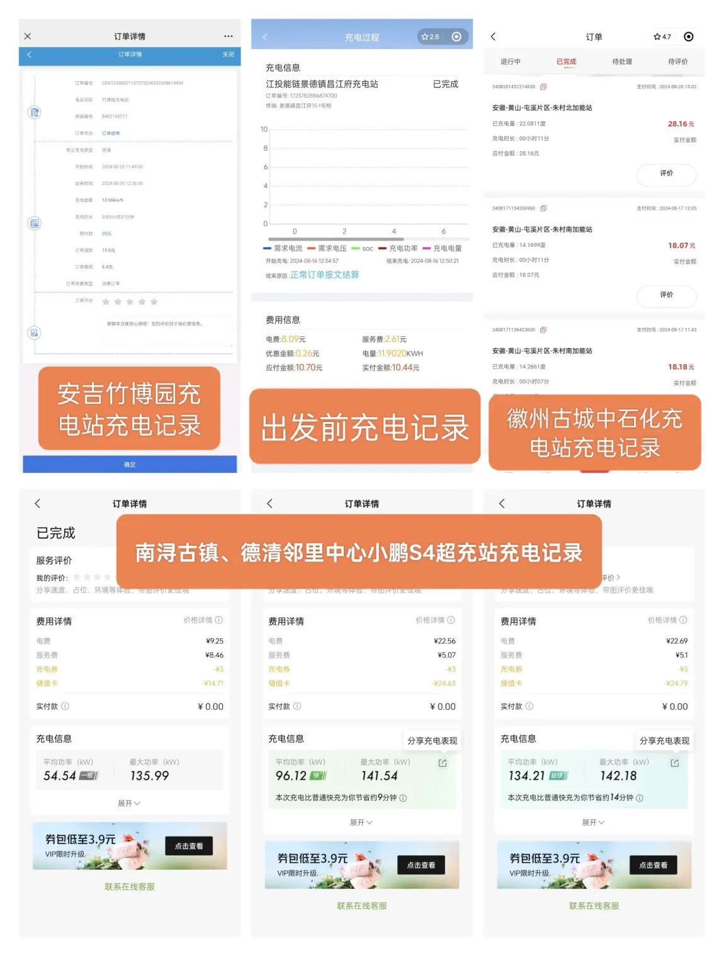724x956 pixels.
Task: Tap the target icon in 充电过程 header
Action: pos(457,37)
